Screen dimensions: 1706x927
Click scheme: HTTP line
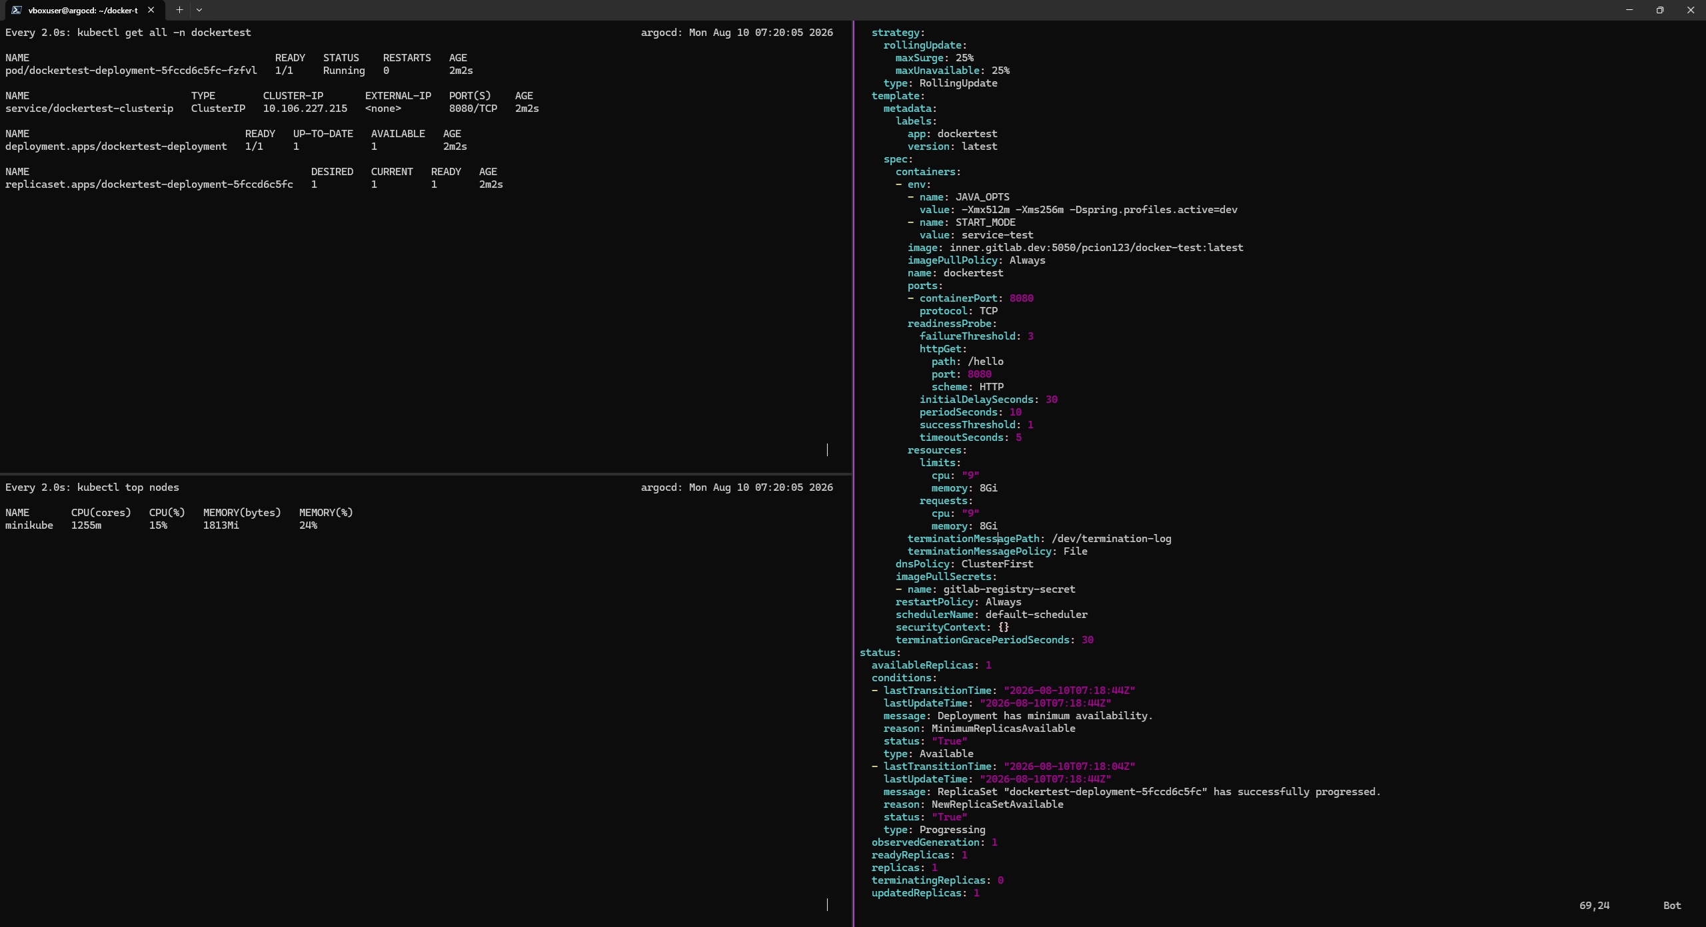(968, 387)
